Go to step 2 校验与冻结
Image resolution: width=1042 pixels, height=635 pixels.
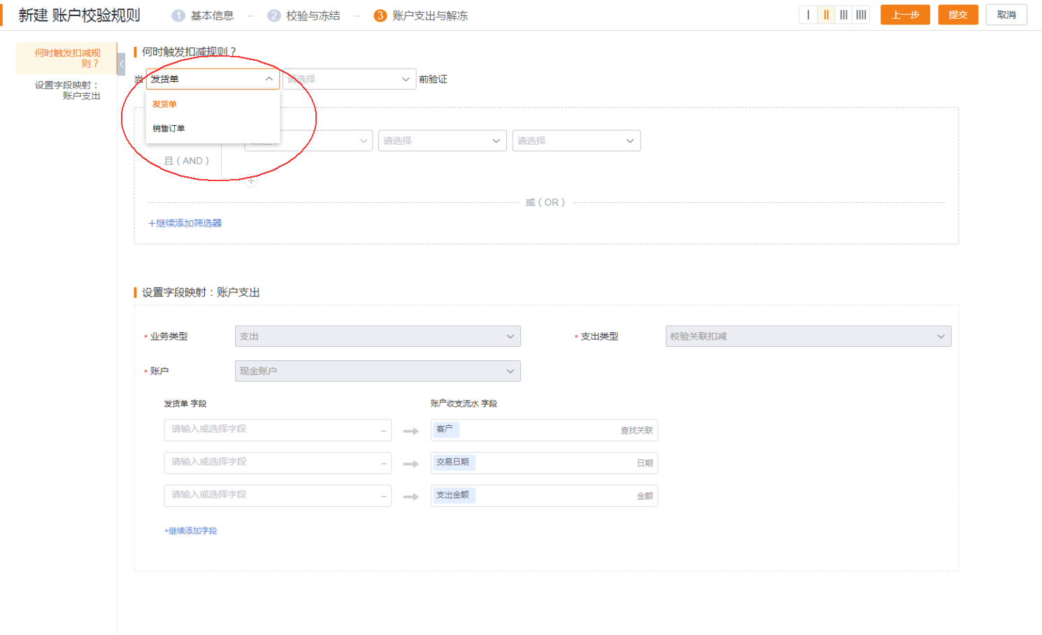pyautogui.click(x=304, y=15)
